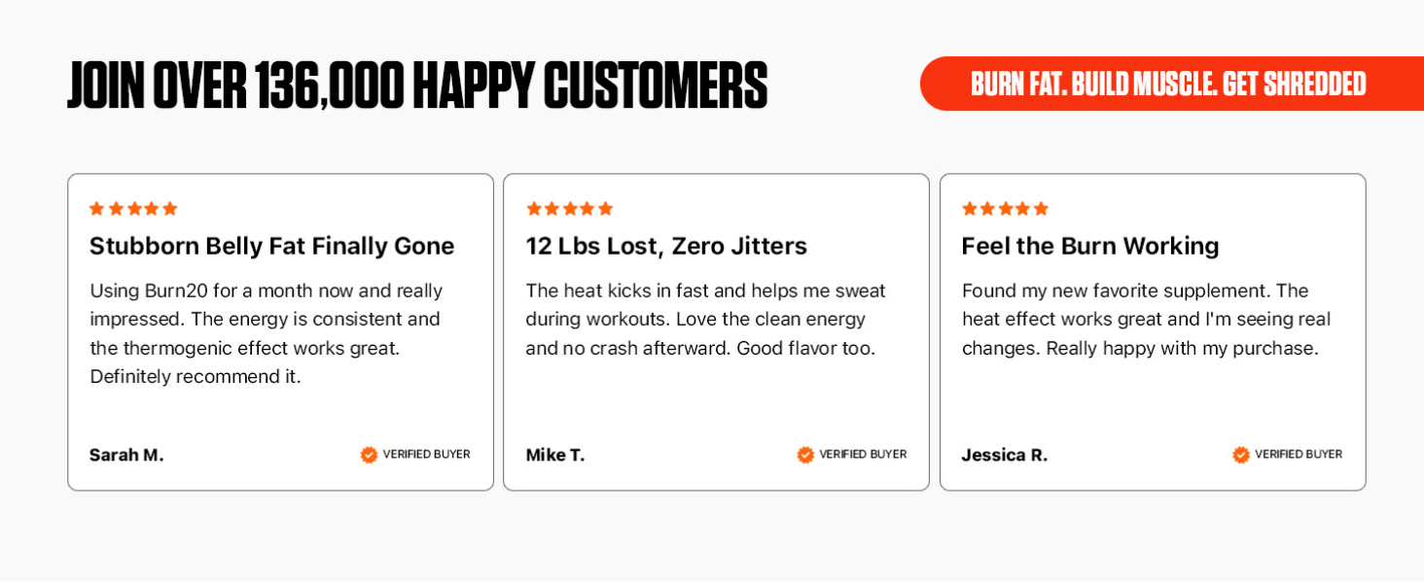
Task: Click star rating in Sarah M.'s review
Action: point(133,209)
